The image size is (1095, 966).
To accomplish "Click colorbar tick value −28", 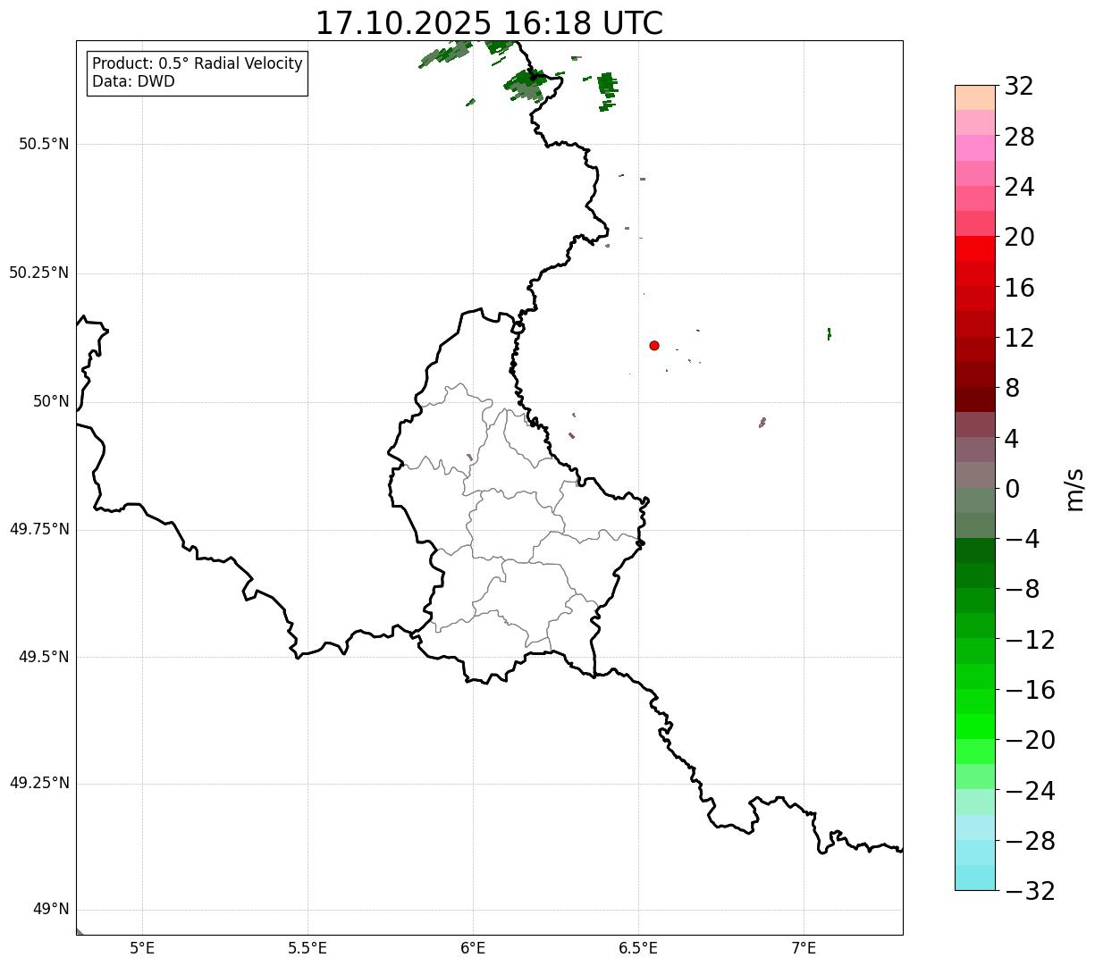I will click(1030, 841).
